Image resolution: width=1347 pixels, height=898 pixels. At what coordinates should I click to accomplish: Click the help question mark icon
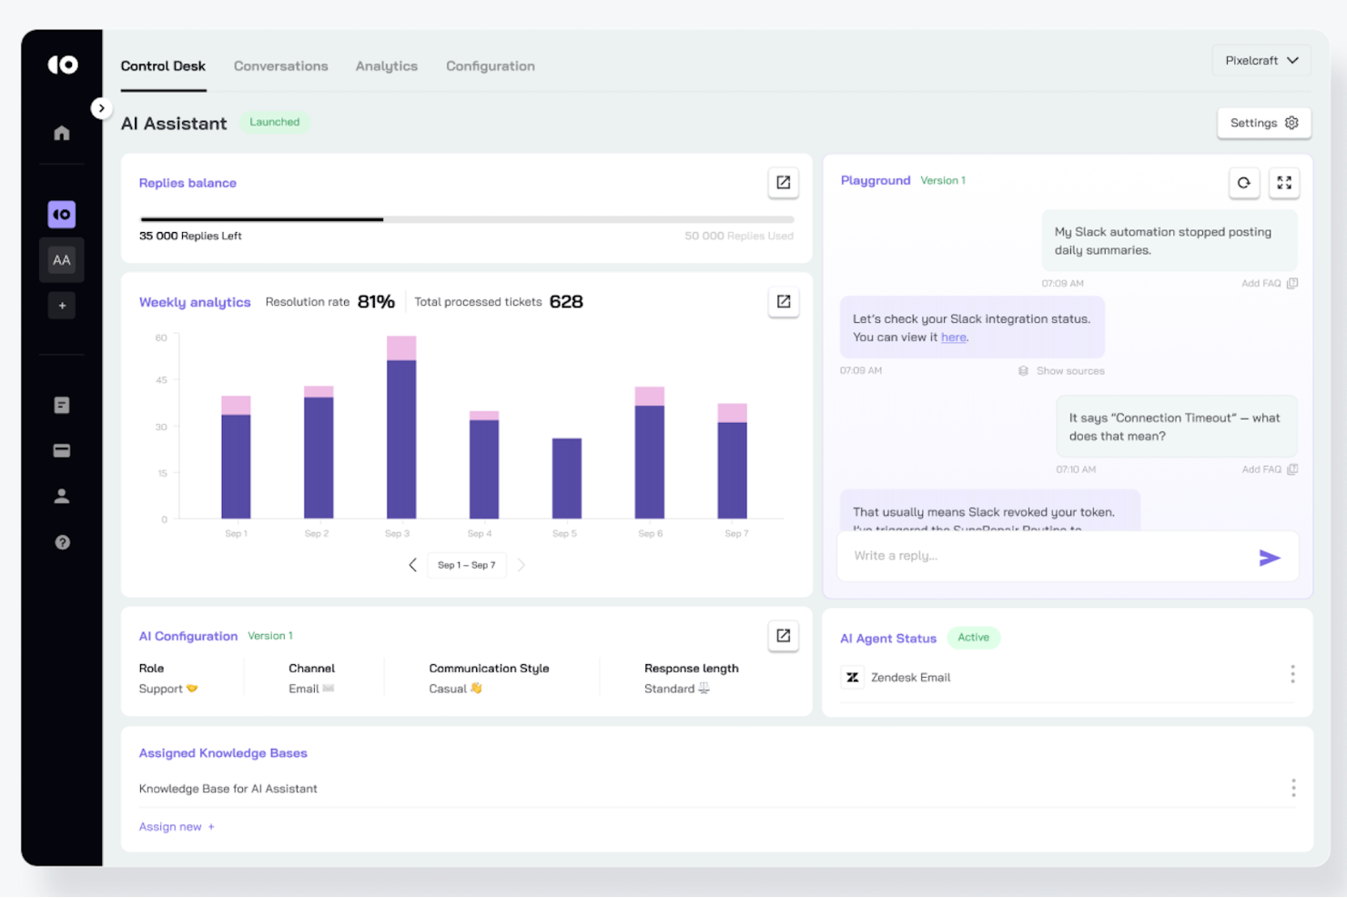61,541
